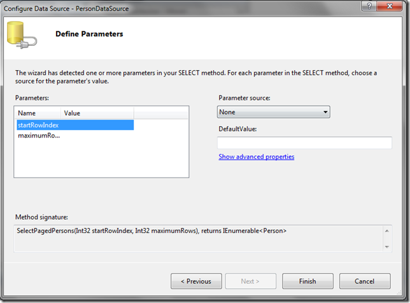
Task: Open the Parameter source dropdown
Action: (x=274, y=112)
